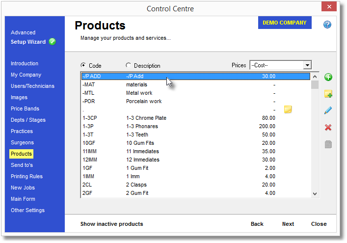347x243 pixels.
Task: Click the grey copy document icon
Action: point(328,144)
